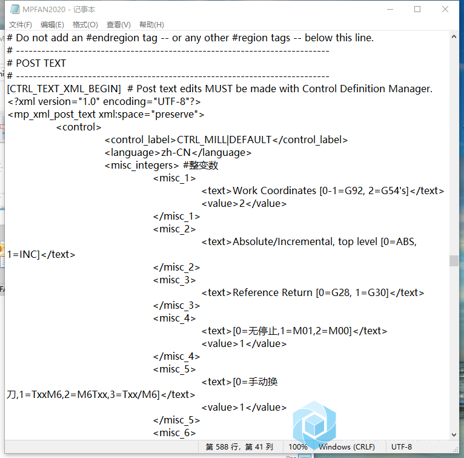Click the '[0=手动换' text line

(239, 382)
